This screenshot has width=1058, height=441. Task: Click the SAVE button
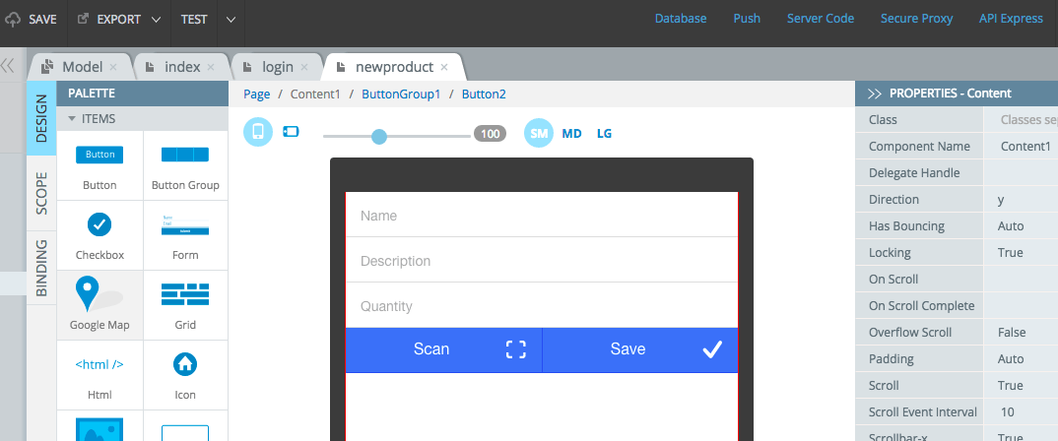(33, 19)
